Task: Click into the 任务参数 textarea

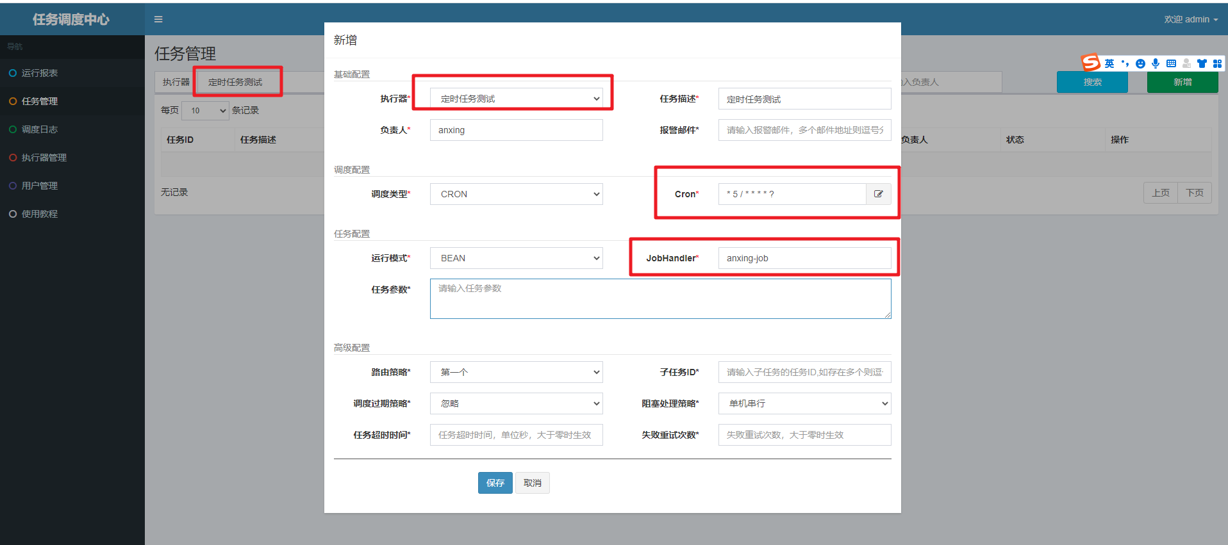Action: click(661, 298)
